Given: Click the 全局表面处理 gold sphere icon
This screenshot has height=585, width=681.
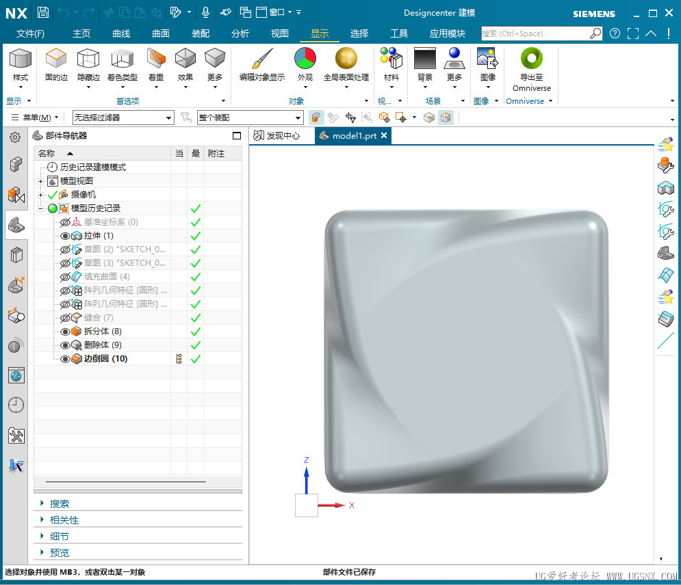Looking at the screenshot, I should 346,59.
